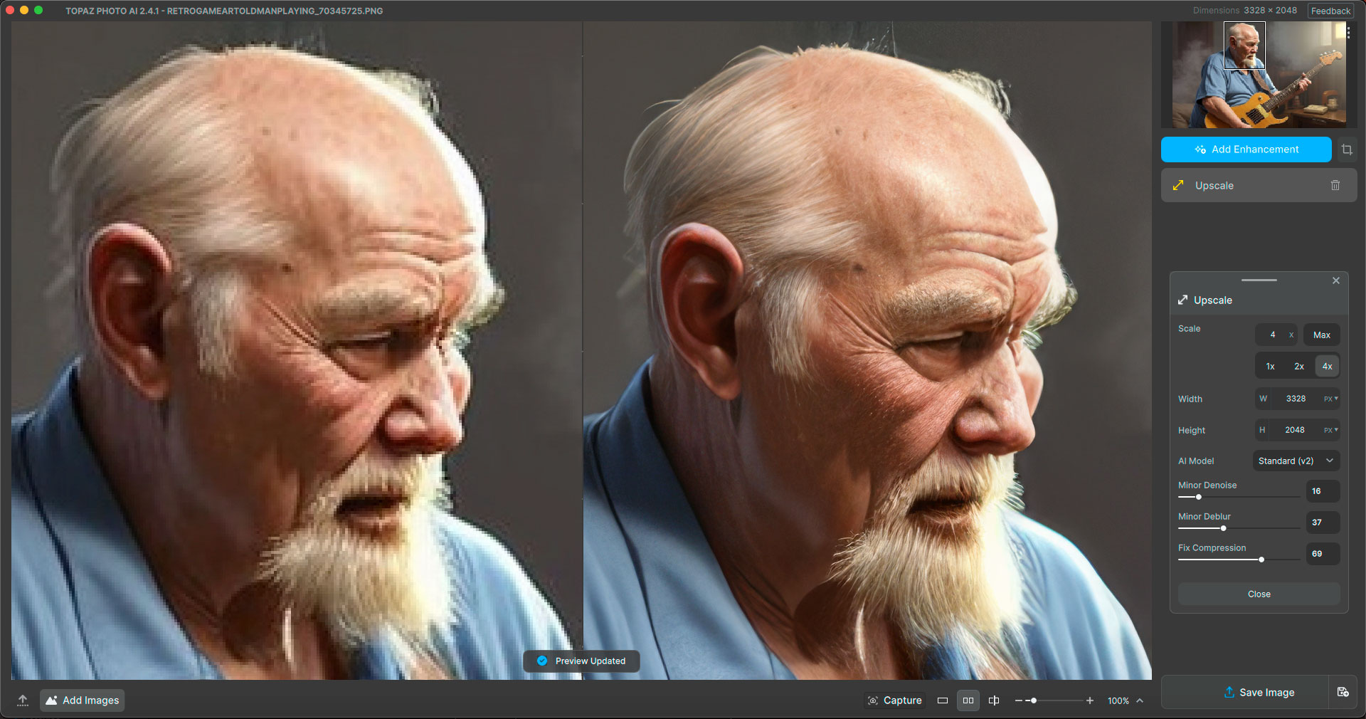Select the 2x scale option
This screenshot has height=719, width=1366.
(1299, 367)
